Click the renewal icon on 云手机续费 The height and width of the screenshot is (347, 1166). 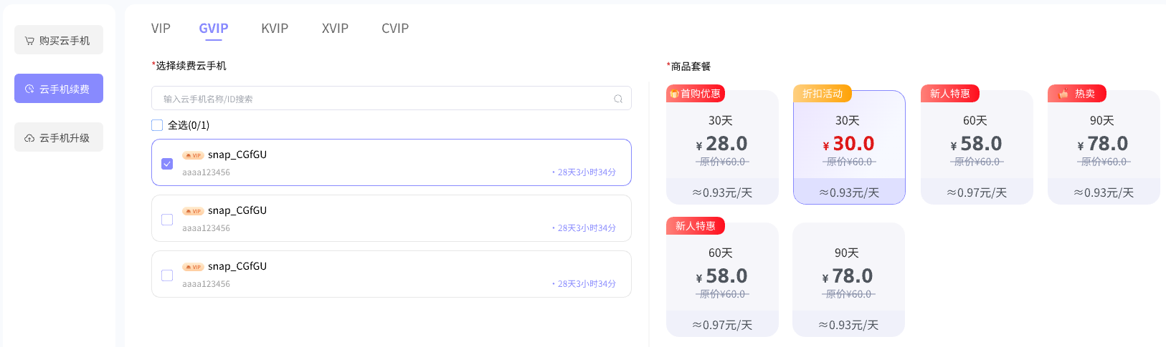tap(29, 89)
